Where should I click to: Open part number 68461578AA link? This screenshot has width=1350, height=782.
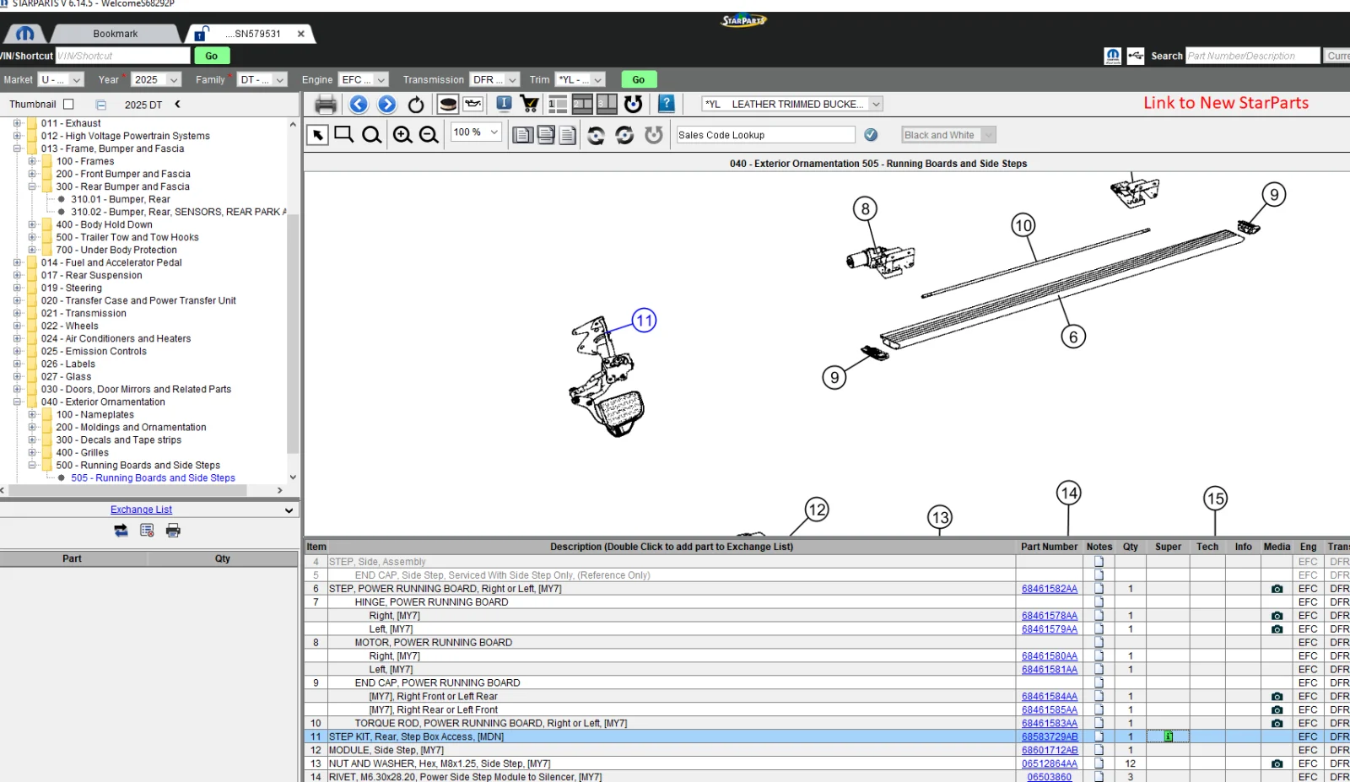point(1050,616)
